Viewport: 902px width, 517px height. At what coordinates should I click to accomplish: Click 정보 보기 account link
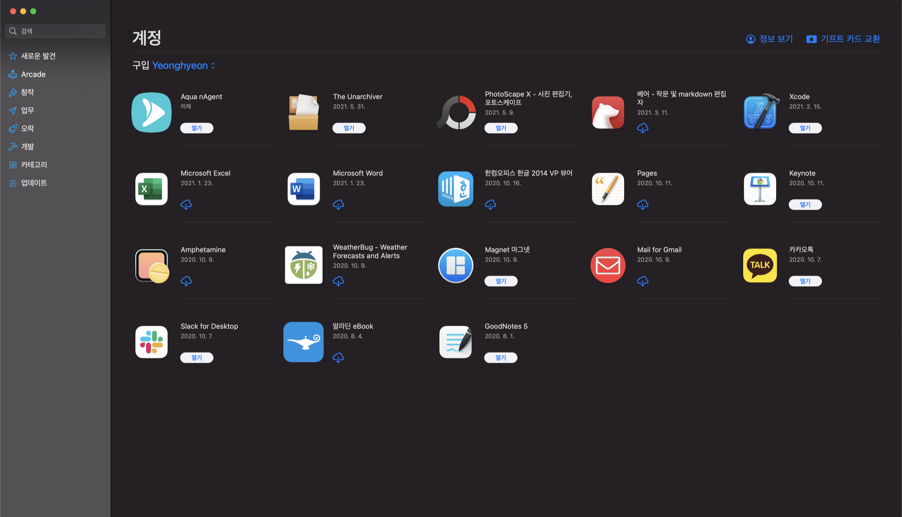point(769,39)
